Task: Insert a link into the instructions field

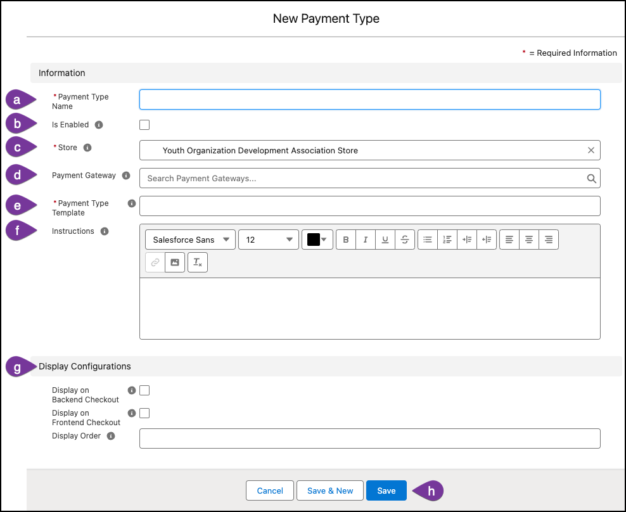Action: tap(155, 262)
